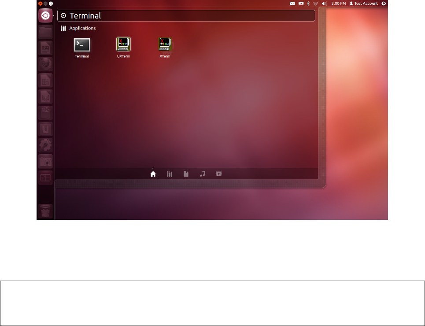Click the Ubuntu Dash home launcher button
This screenshot has height=326, width=425.
45,15
